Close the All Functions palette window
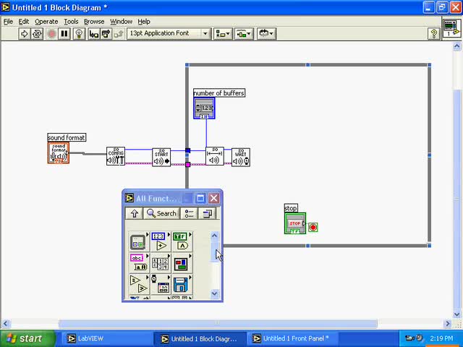The image size is (463, 347). (x=214, y=198)
